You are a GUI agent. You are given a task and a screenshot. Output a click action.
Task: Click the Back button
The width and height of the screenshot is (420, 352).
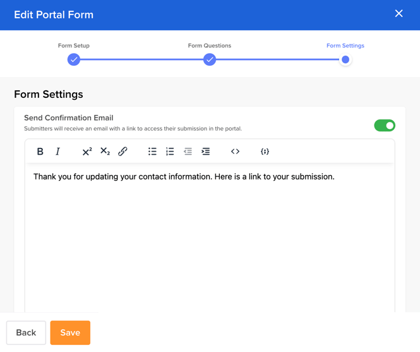26,332
